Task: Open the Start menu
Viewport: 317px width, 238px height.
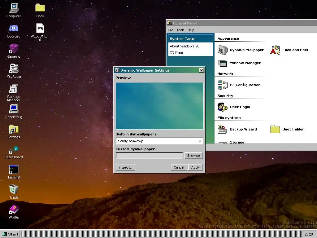Action: (x=10, y=234)
